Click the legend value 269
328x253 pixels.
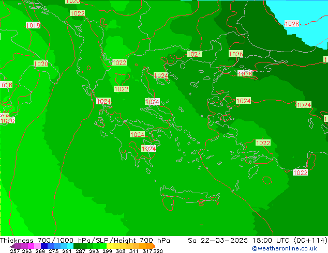(40, 251)
